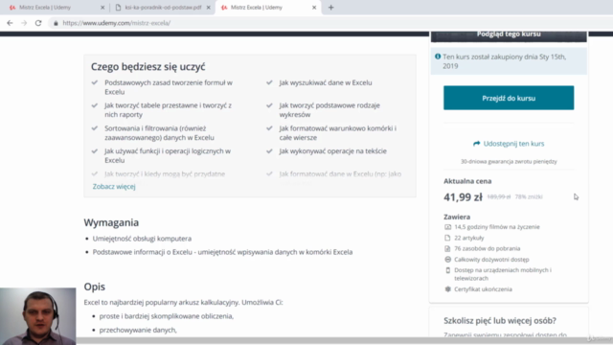Close the ksi-ka-poradnik-od-podstaw.pdf tab
The image size is (613, 345).
(x=209, y=8)
